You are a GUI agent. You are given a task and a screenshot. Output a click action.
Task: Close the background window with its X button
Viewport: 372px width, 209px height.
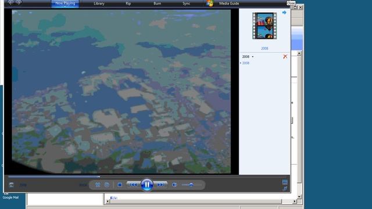pos(301,8)
